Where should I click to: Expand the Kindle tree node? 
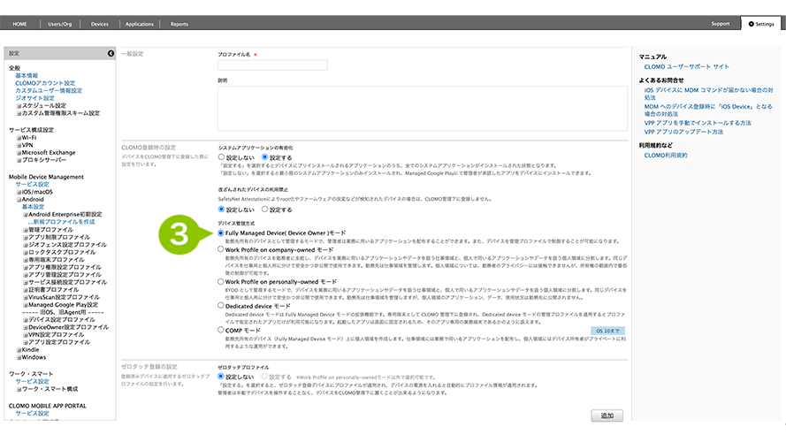[x=19, y=350]
